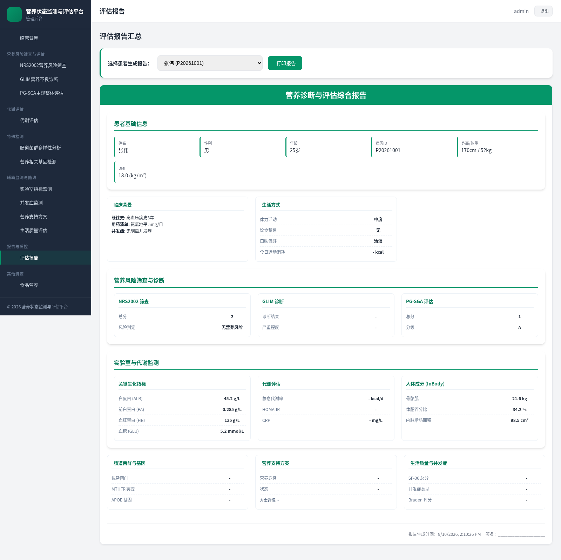The image size is (561, 560).
Task: Click the 用药清单 氨氯地平 5mg/日 line
Action: tap(137, 224)
